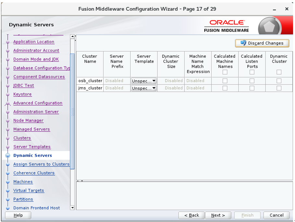The height and width of the screenshot is (222, 295).
Task: Tick the Calculated Listen Ports header checkbox
Action: [252, 72]
